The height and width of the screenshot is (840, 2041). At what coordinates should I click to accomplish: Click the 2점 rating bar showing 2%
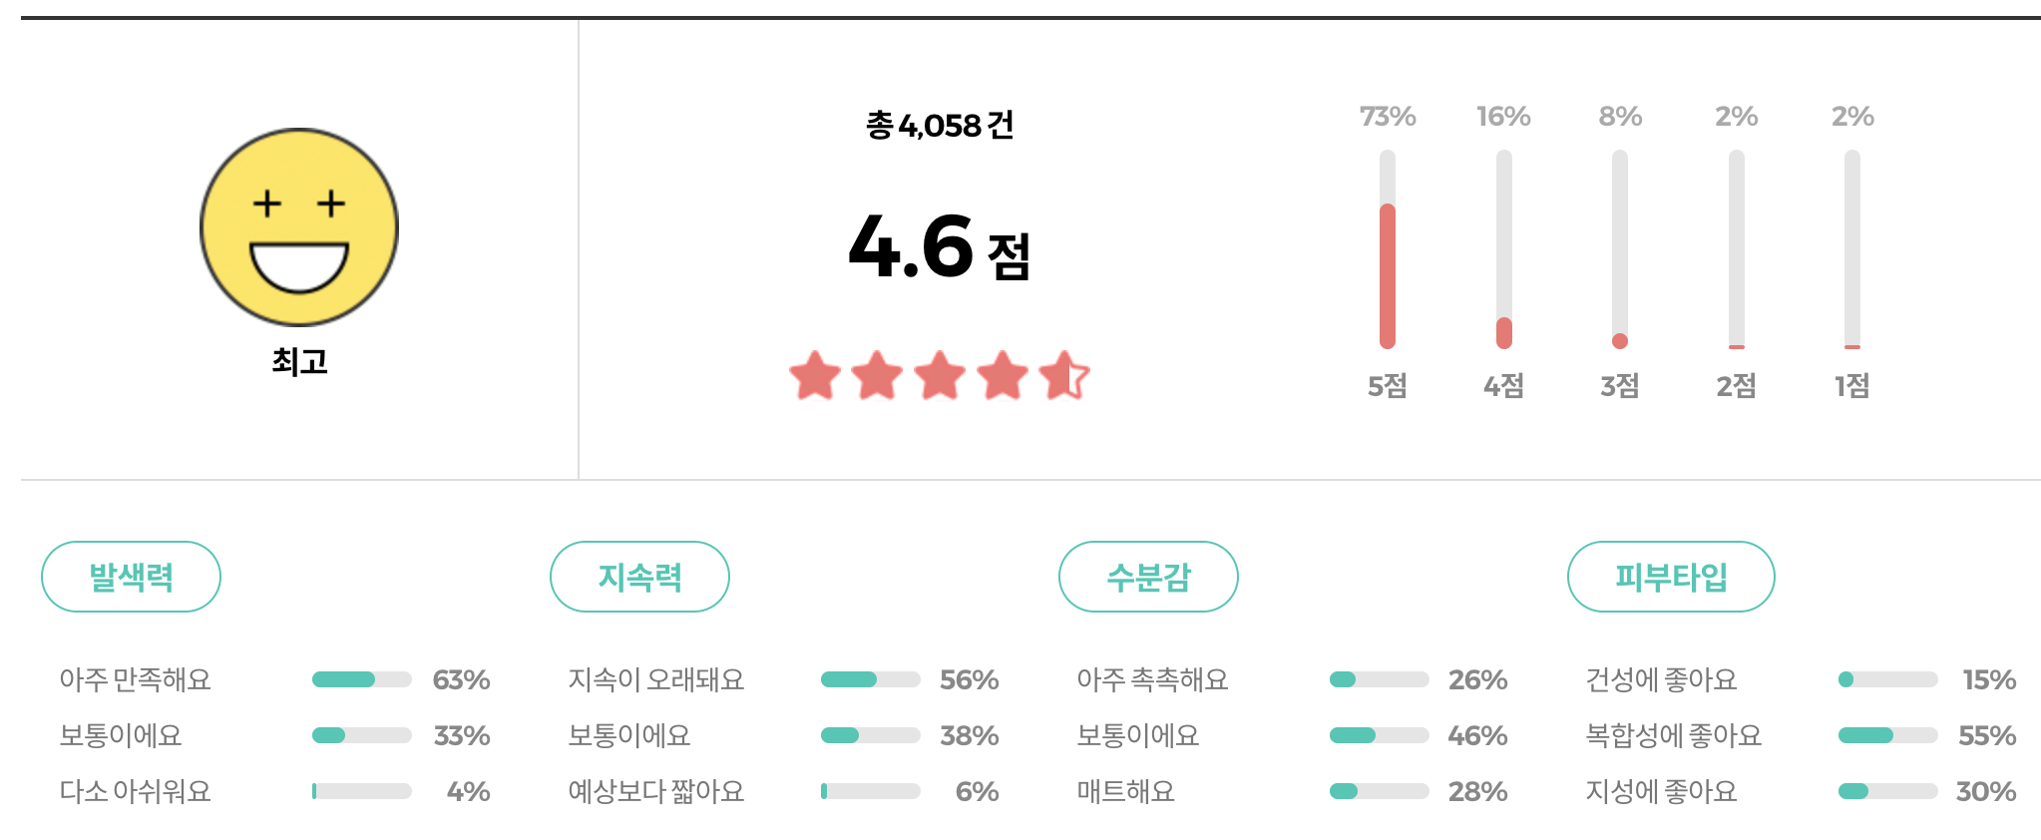point(1736,249)
